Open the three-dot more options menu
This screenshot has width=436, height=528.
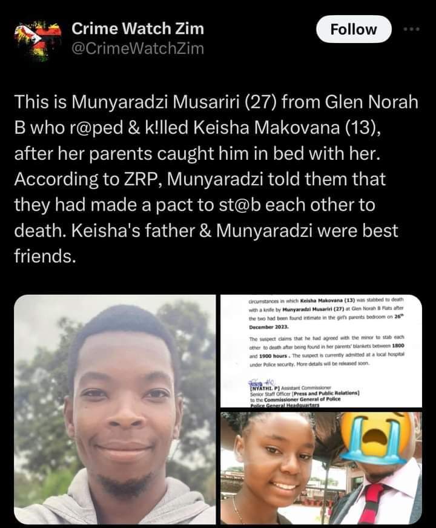pos(412,29)
